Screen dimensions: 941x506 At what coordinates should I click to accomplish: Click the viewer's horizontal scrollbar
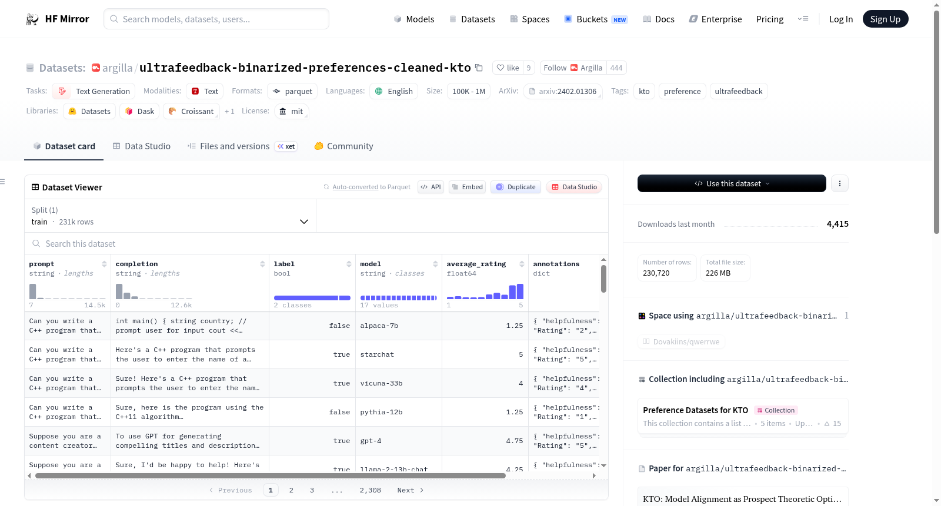pyautogui.click(x=271, y=475)
